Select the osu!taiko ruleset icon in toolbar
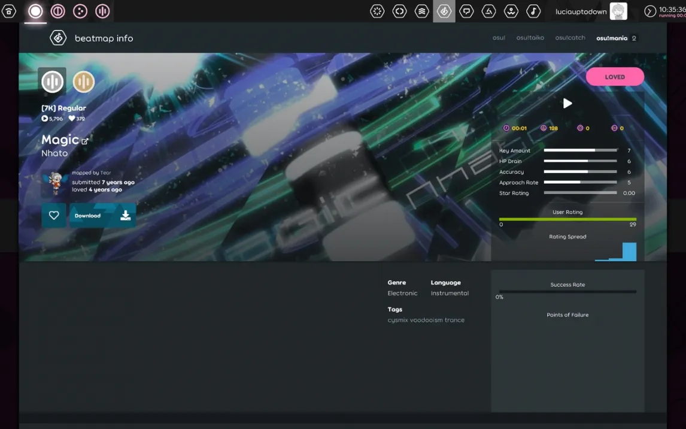 coord(58,11)
